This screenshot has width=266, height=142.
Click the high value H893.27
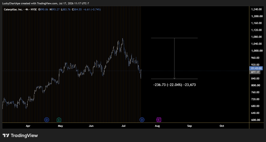(x=54, y=9)
